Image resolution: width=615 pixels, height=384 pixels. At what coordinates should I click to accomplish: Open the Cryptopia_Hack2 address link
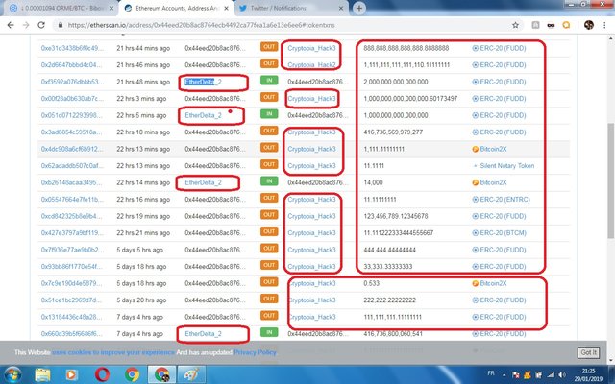coord(311,65)
